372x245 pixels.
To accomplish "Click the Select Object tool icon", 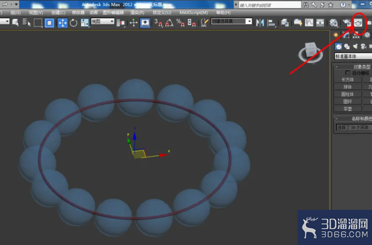I will click(15, 23).
